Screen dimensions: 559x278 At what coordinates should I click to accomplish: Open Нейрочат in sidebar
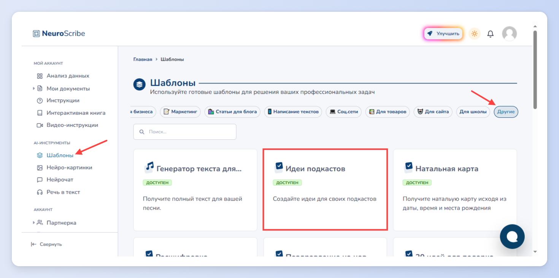tap(60, 180)
